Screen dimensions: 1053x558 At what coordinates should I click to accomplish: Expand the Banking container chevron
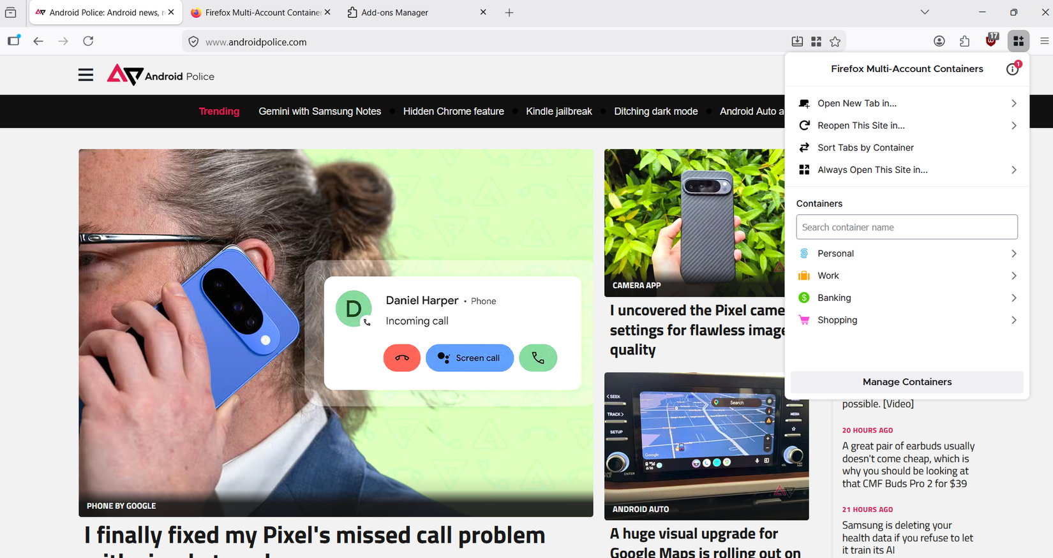tap(1013, 298)
